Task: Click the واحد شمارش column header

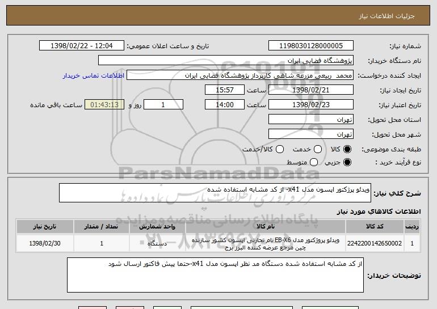Action: [x=157, y=226]
